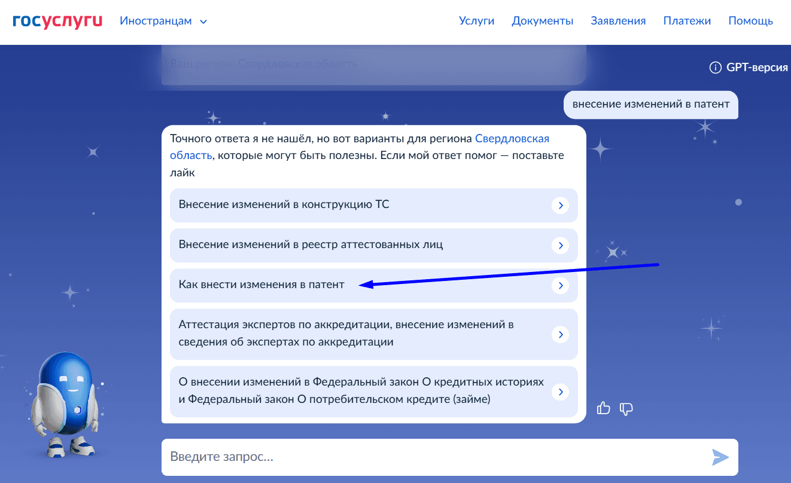Select Платежи in the navigation bar

[687, 21]
